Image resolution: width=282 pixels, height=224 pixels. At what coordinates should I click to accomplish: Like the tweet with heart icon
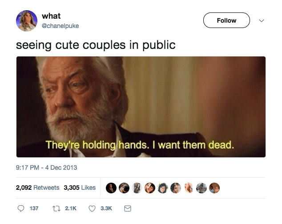pyautogui.click(x=92, y=208)
